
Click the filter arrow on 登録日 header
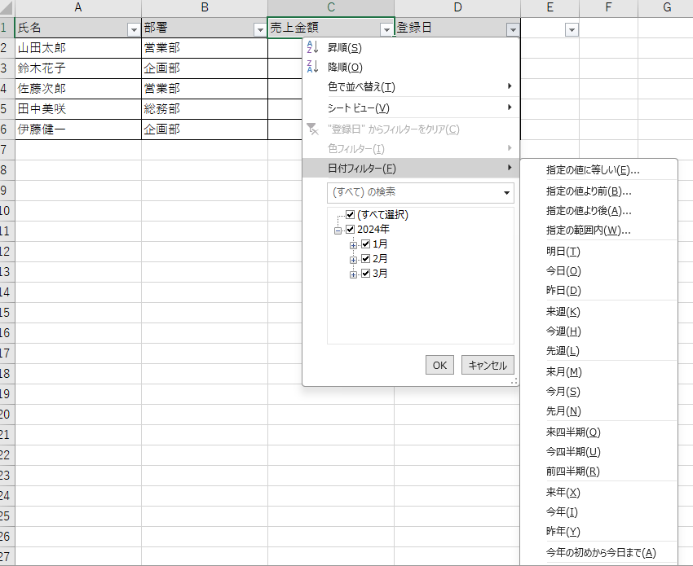click(512, 29)
